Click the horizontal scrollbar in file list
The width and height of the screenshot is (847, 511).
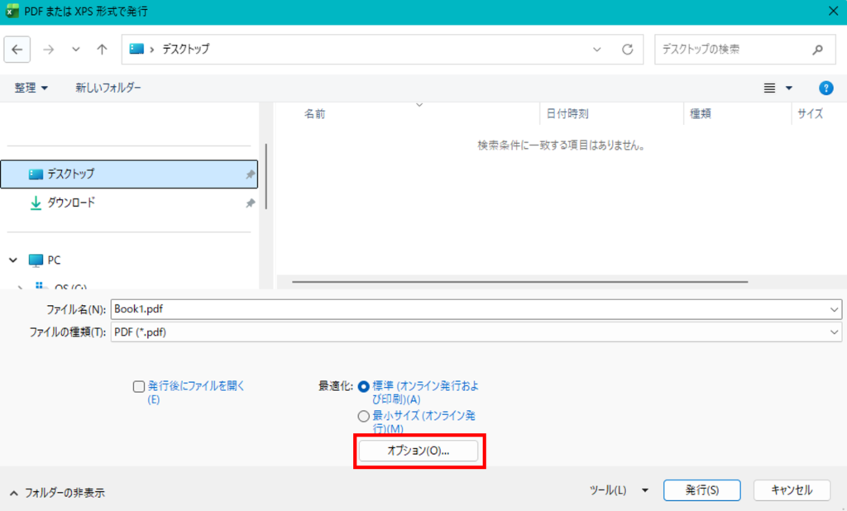[519, 281]
